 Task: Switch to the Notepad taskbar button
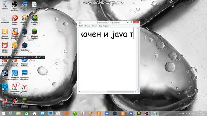(155, 113)
